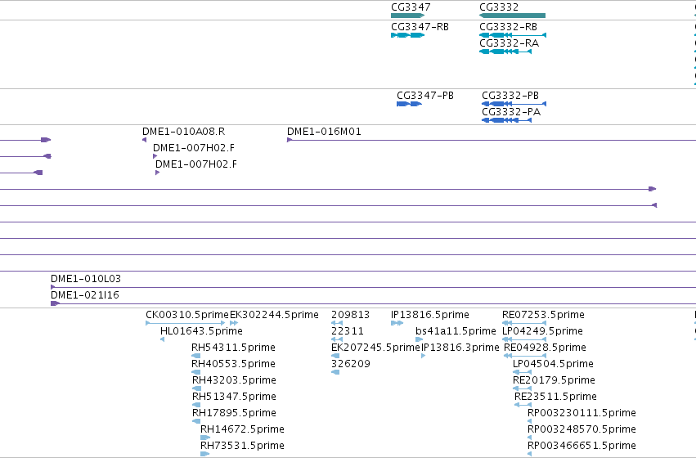Click the arrow glyph under DME1-010A08.R

144,140
